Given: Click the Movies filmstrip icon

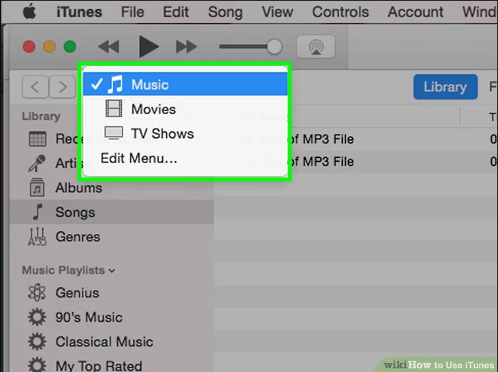Looking at the screenshot, I should 114,108.
